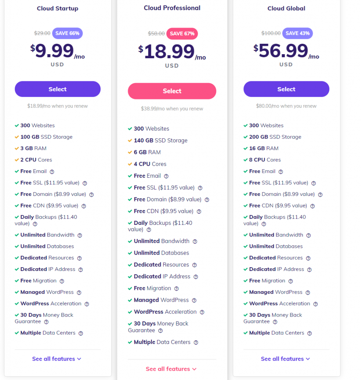Show Daily Backups info in Cloud Professional
Screen dimensions: 361x380
click(x=149, y=230)
